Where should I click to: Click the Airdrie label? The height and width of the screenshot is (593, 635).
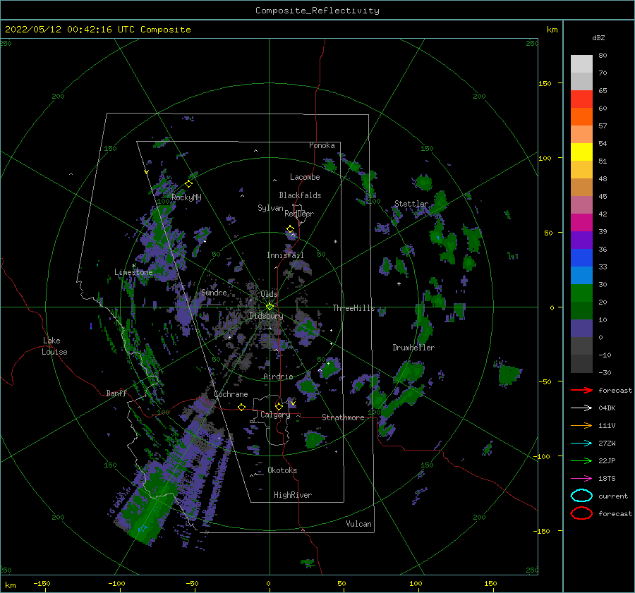(x=278, y=377)
